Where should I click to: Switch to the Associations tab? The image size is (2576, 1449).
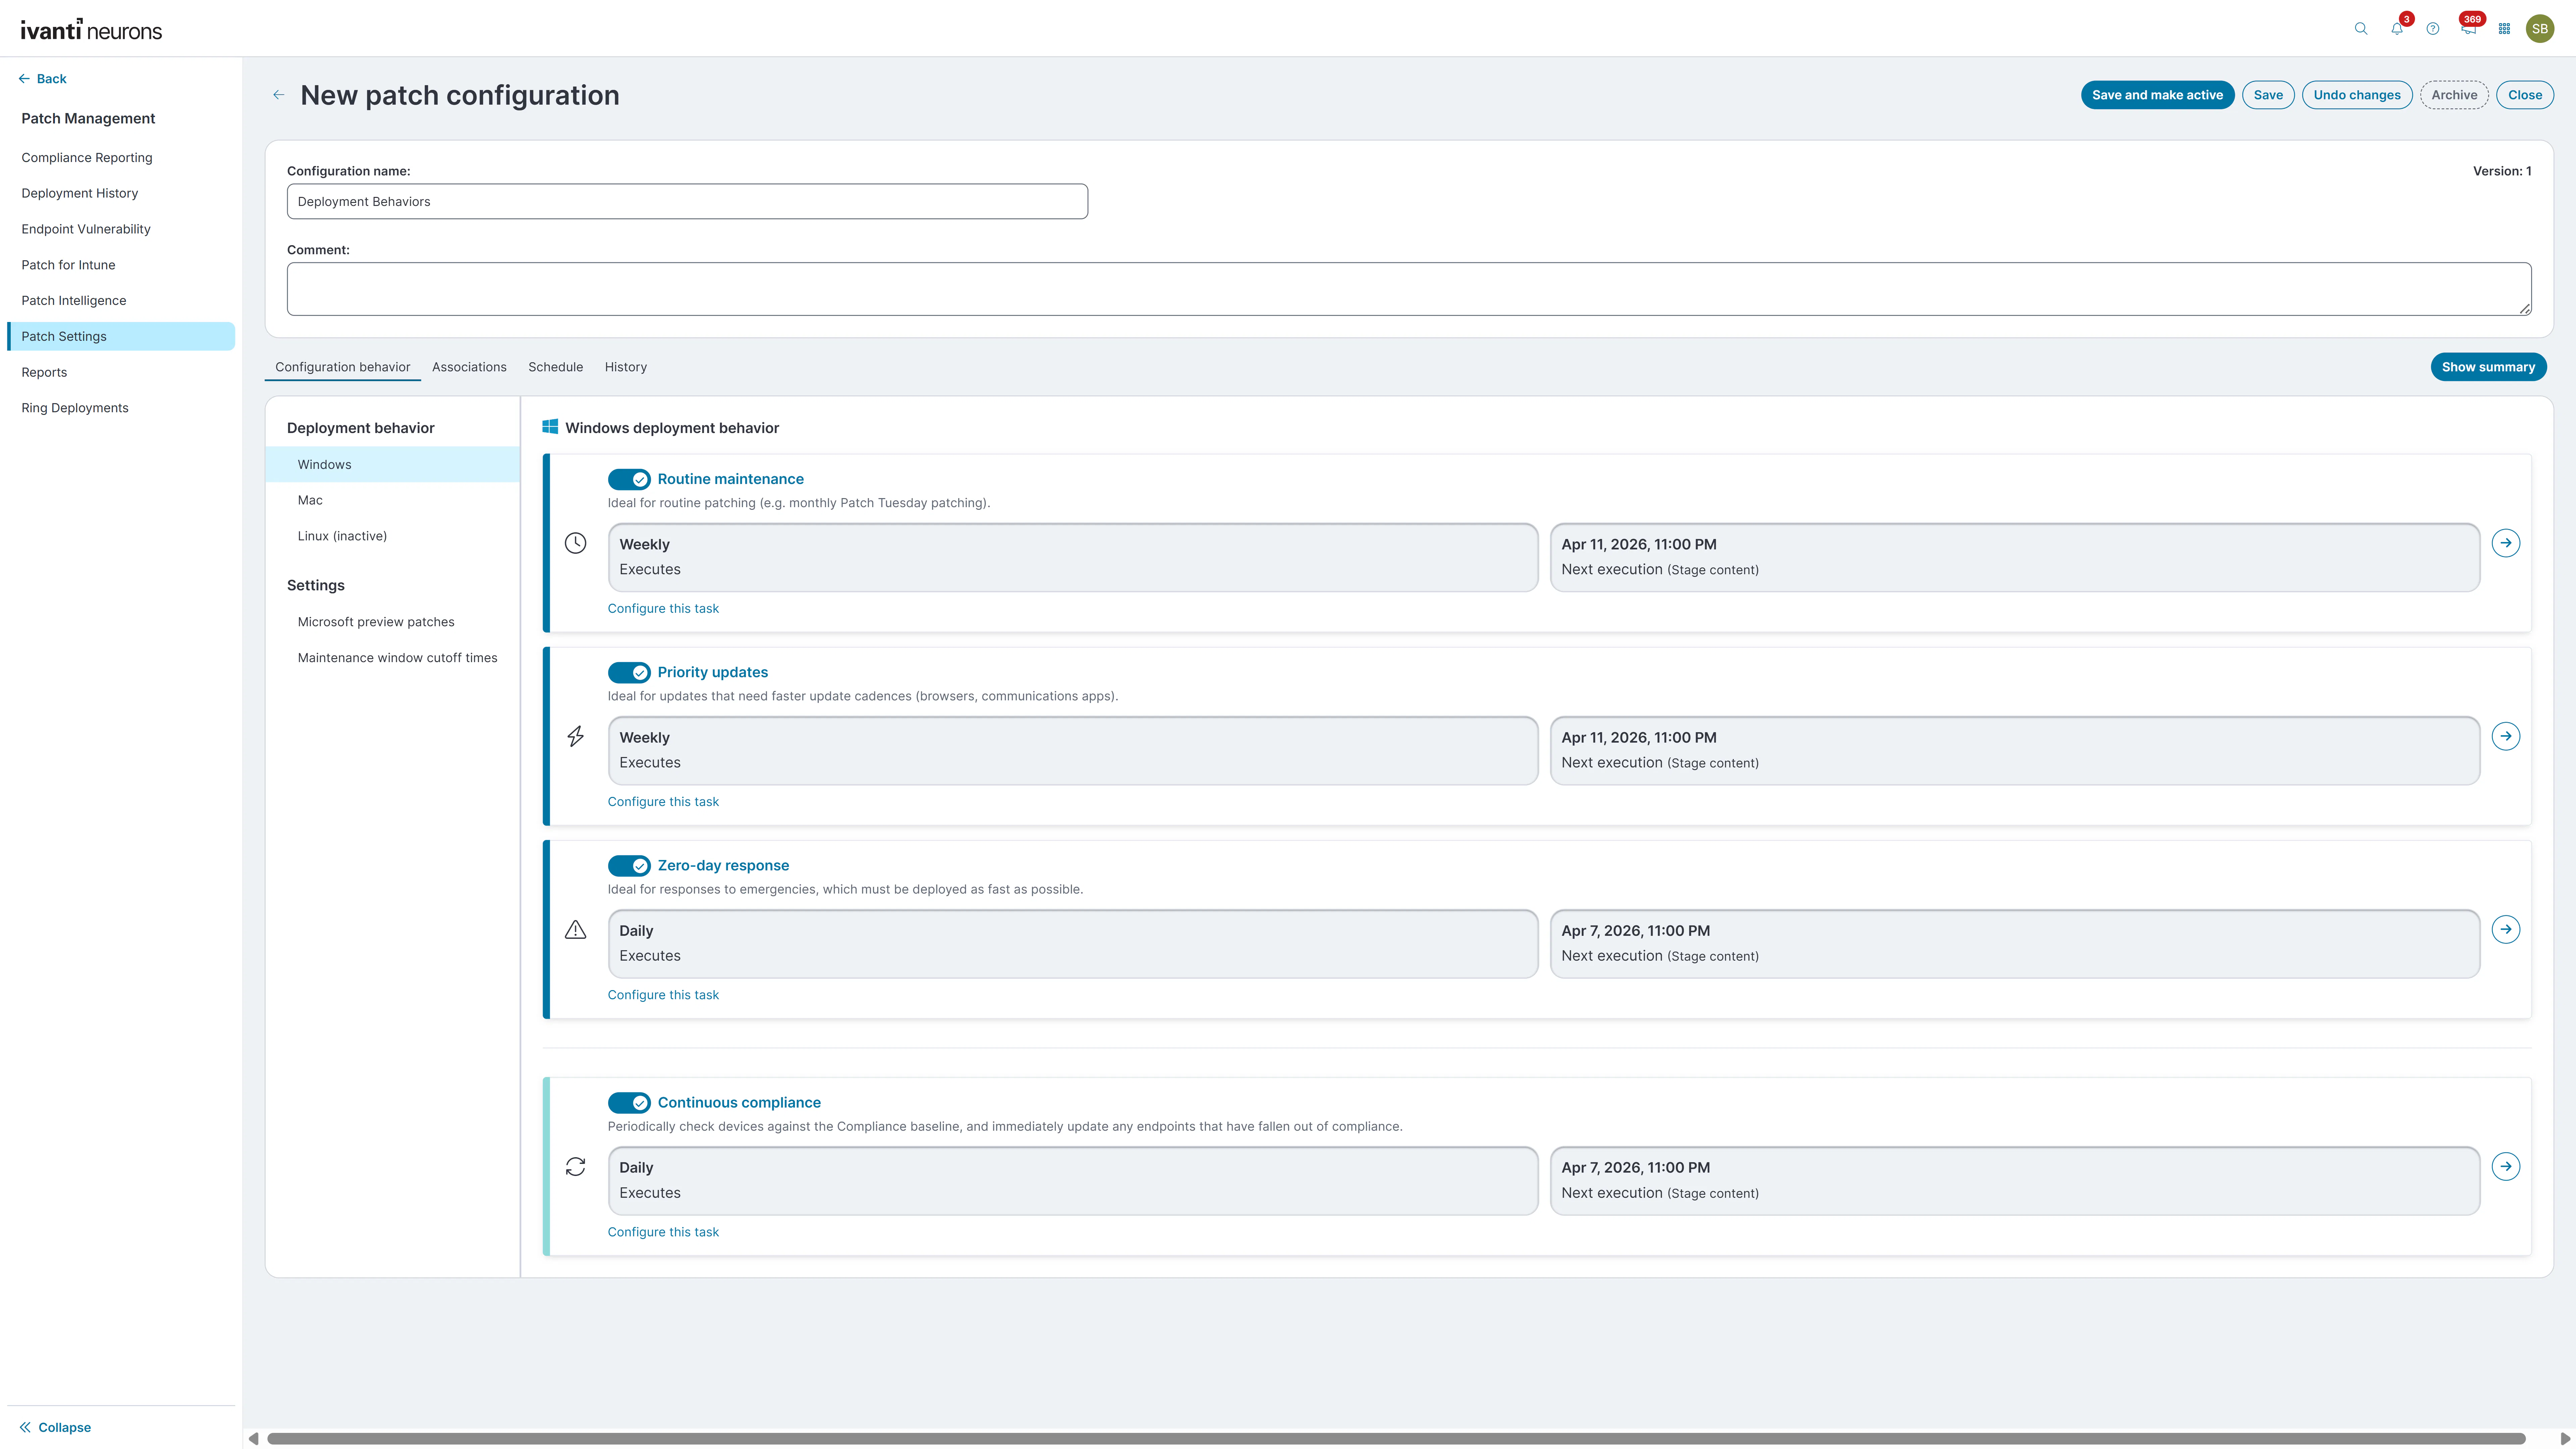click(469, 367)
